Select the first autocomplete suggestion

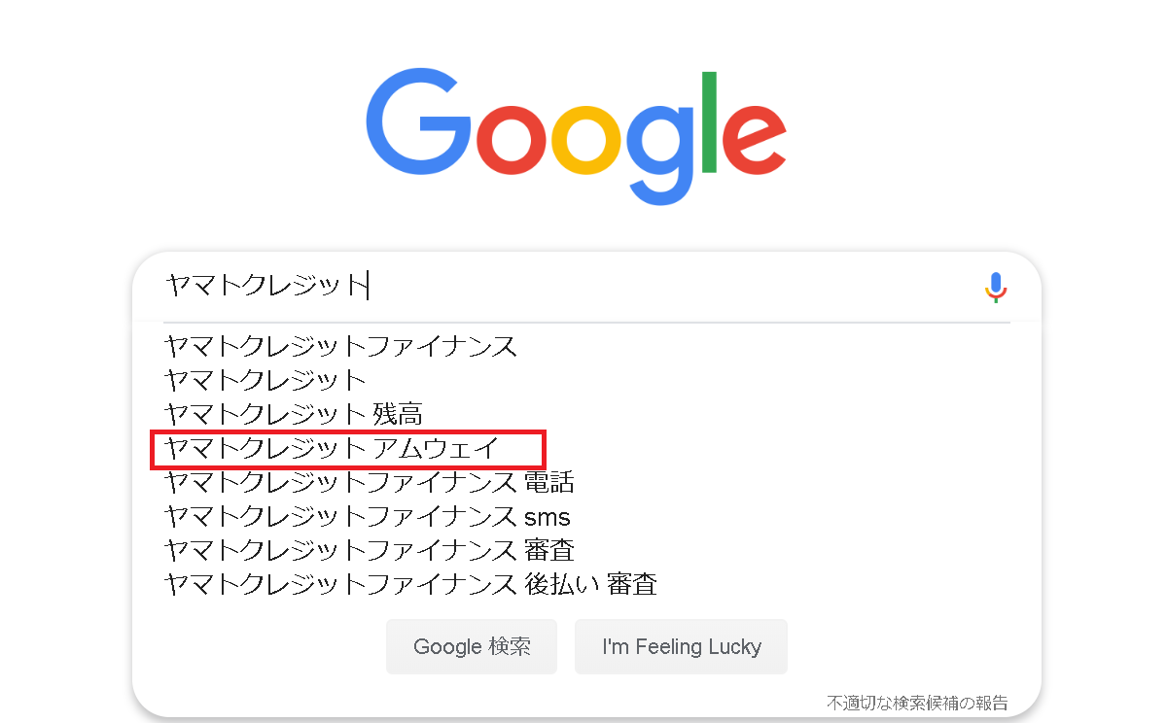click(341, 346)
